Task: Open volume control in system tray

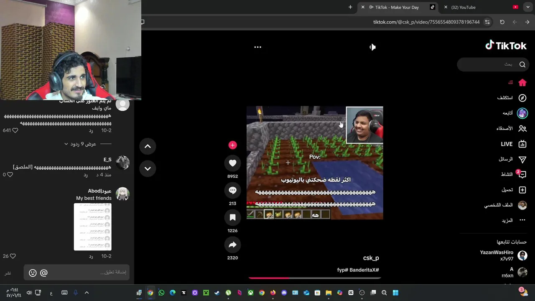Action: pos(29,293)
